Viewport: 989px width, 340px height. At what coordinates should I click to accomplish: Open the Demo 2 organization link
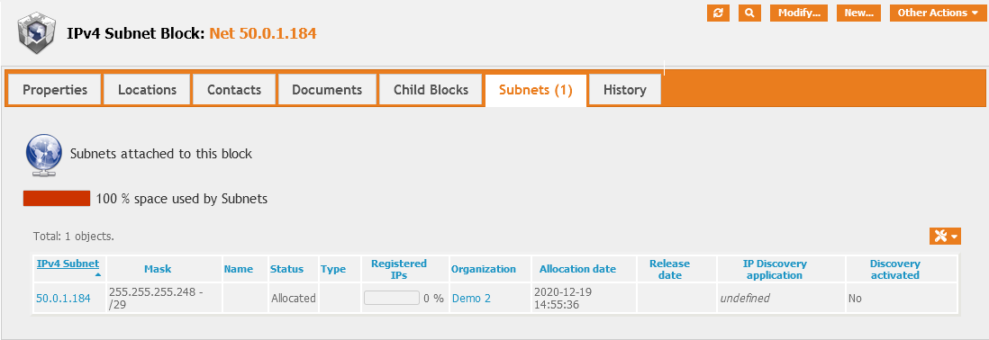click(471, 299)
